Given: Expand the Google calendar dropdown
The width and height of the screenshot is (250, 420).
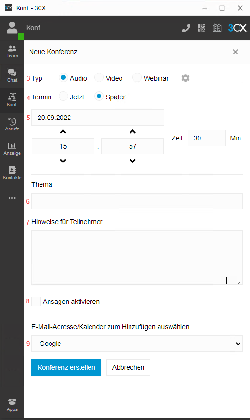Looking at the screenshot, I should click(137, 344).
